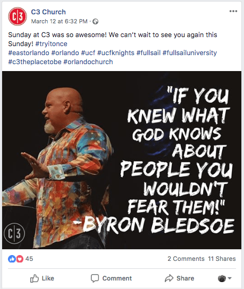Viewport: 244px width, 289px height.
Task: Click the Share arrow button
Action: tap(179, 278)
